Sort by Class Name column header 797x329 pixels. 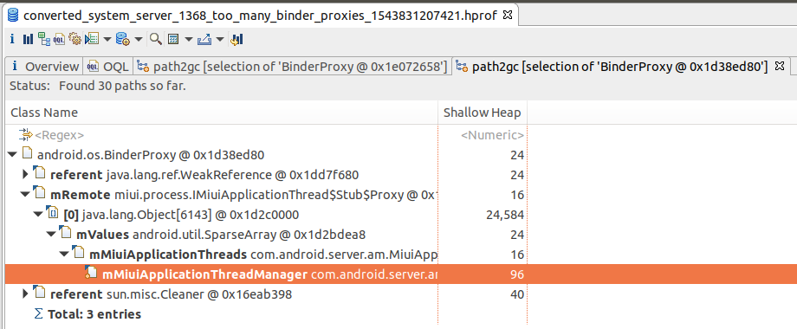coord(221,113)
